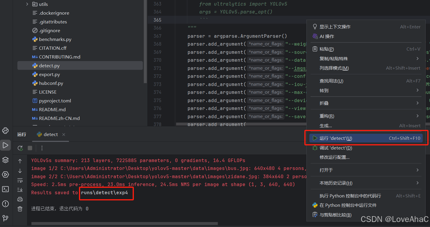This screenshot has width=430, height=227.
Task: Close the detect run tab
Action: click(64, 135)
